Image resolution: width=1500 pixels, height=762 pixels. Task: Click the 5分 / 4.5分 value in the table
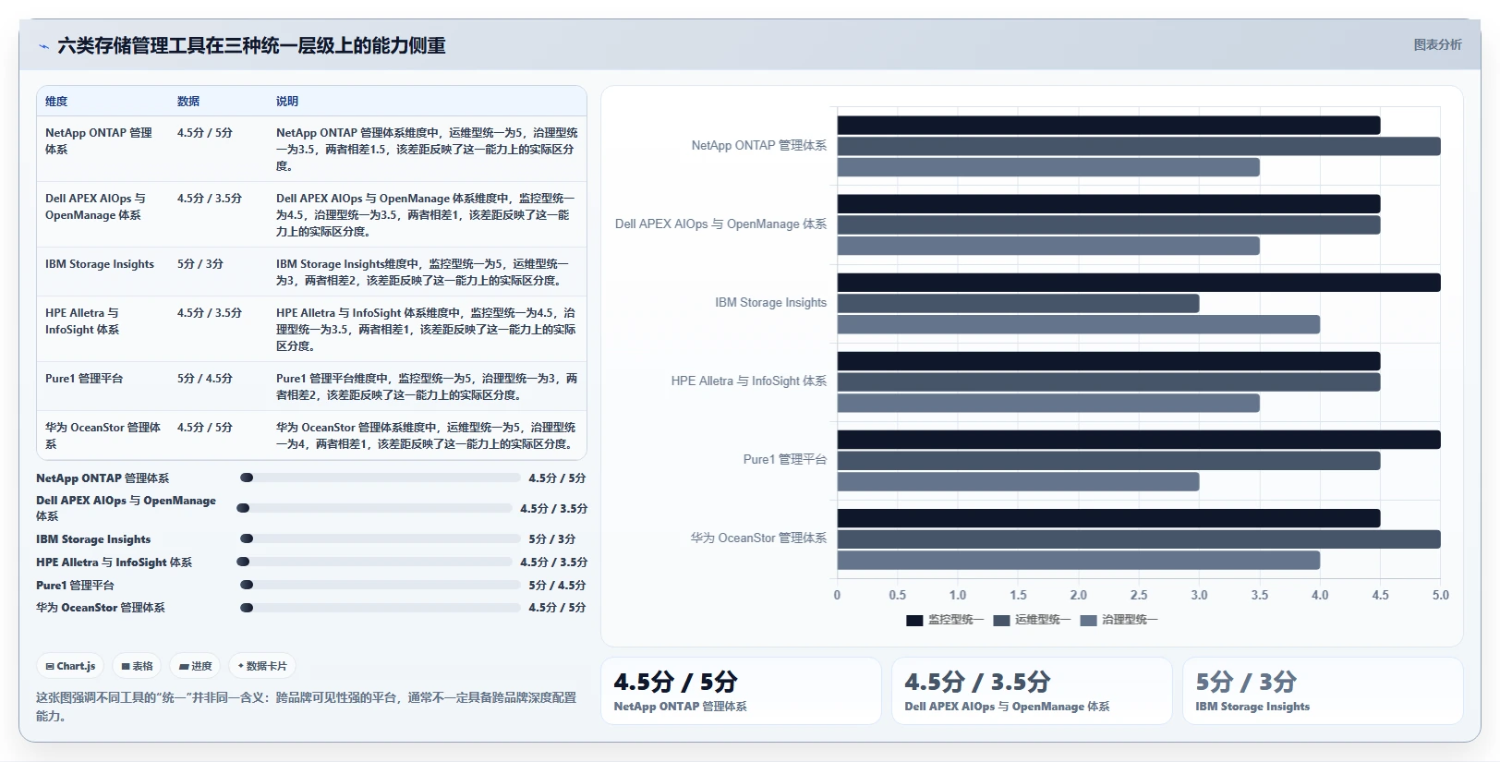pyautogui.click(x=205, y=379)
